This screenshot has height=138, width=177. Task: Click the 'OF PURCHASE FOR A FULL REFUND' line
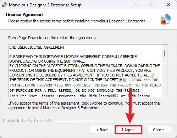click(x=75, y=91)
